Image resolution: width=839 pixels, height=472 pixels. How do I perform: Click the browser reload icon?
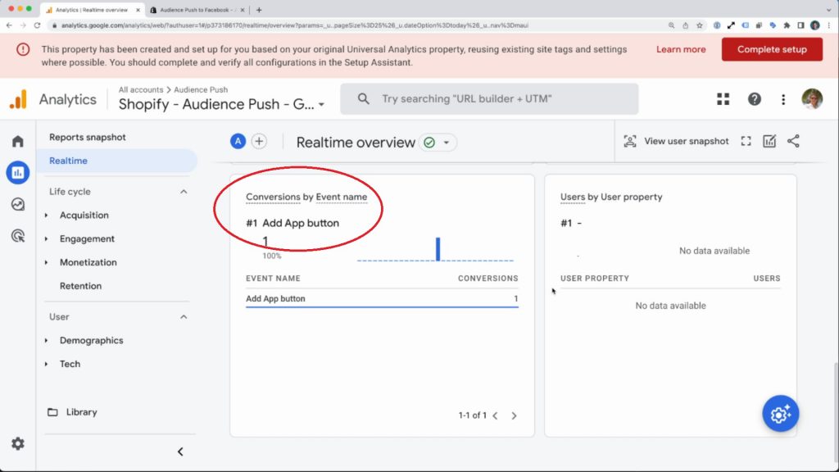point(37,25)
